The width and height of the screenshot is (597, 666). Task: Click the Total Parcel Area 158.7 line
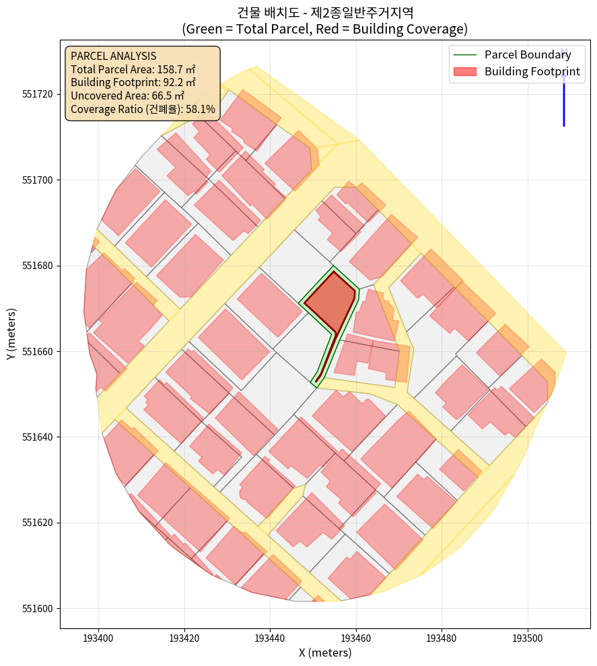coord(133,69)
